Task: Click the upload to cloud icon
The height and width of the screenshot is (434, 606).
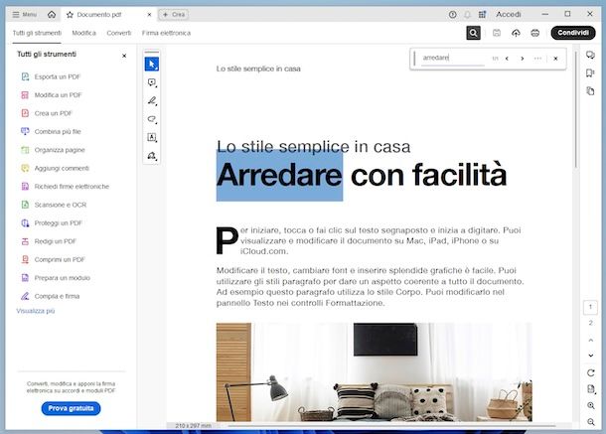Action: 516,33
